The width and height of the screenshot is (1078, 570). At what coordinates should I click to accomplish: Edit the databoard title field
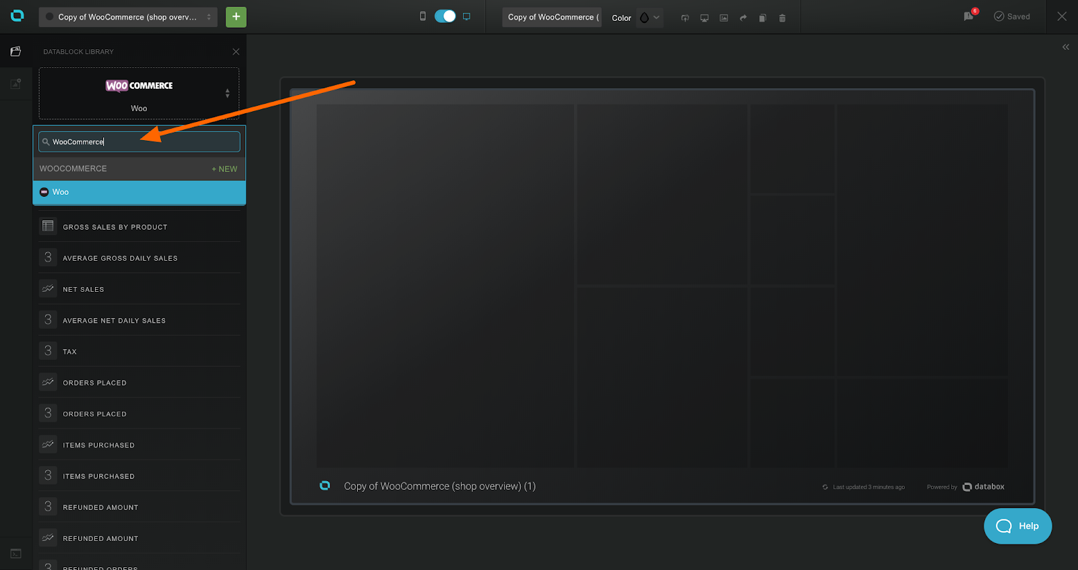tap(552, 17)
